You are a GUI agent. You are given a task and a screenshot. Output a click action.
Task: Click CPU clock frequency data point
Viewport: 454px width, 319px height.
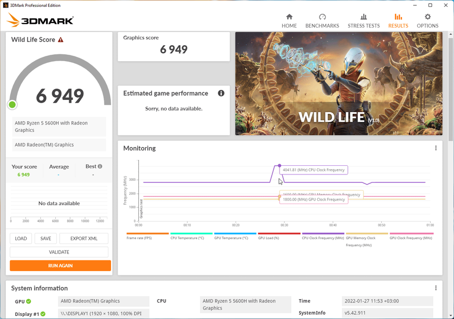pos(279,165)
